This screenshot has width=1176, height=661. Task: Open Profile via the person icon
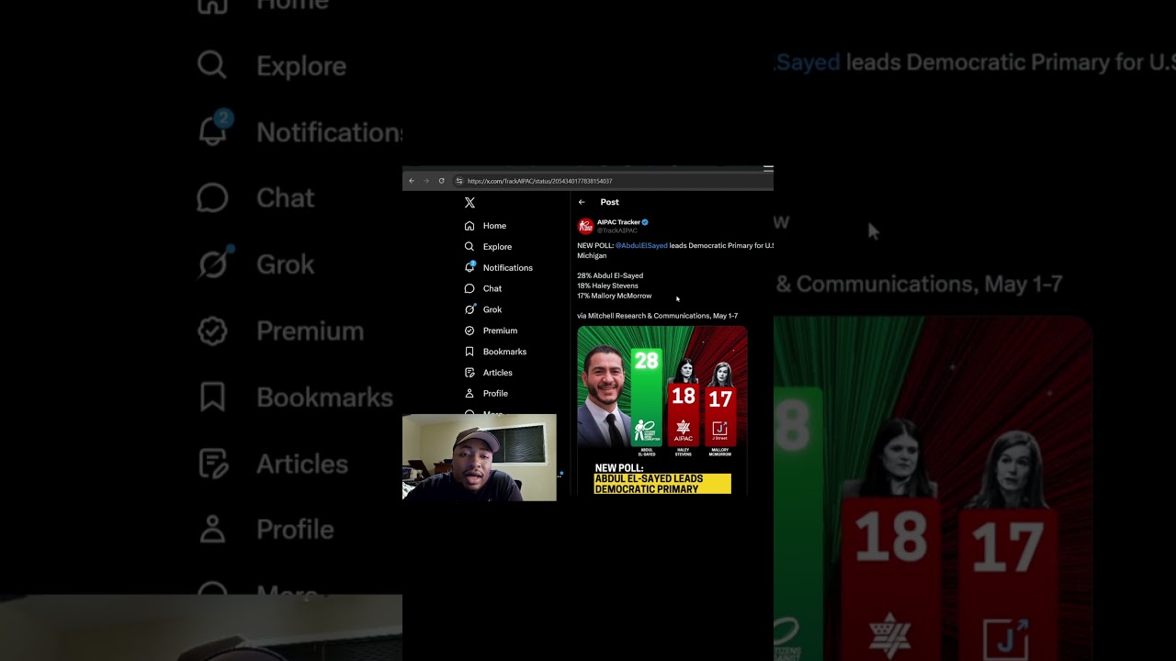tap(469, 393)
